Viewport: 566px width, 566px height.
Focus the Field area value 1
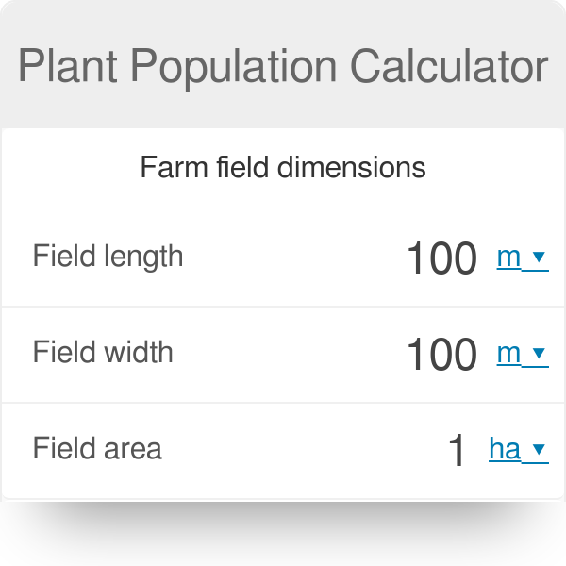[x=457, y=451]
